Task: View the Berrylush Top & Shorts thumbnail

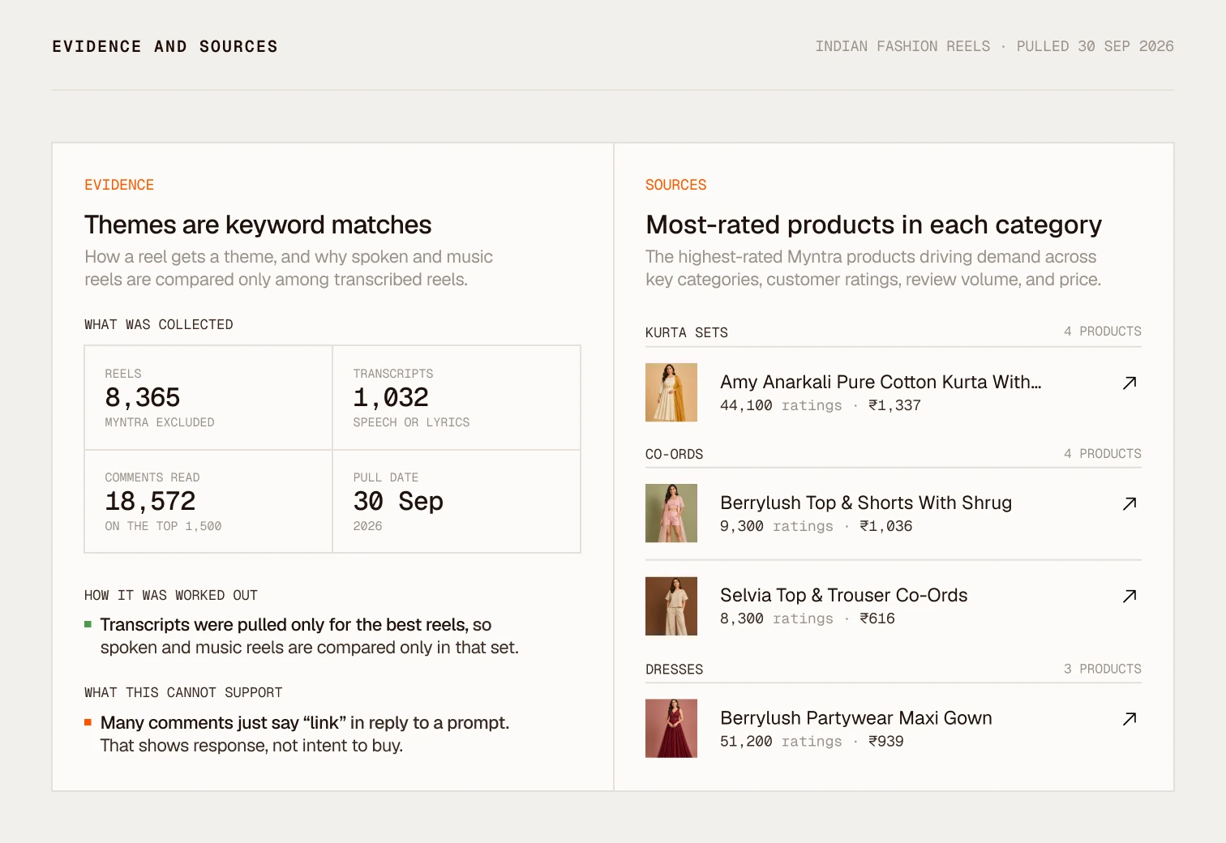Action: 671,513
